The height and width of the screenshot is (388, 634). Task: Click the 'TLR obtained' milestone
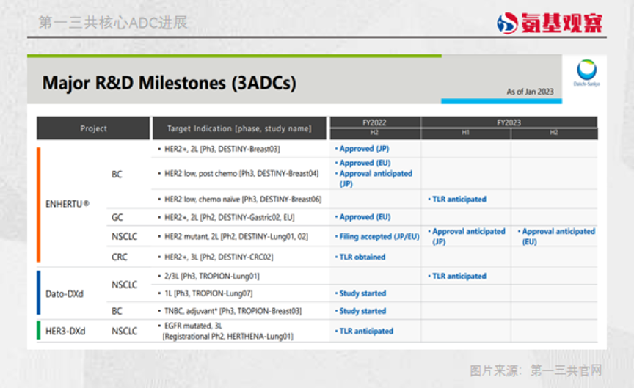(362, 257)
